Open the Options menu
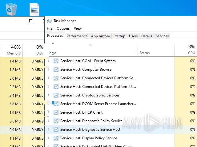197x147 pixels. (x=63, y=28)
